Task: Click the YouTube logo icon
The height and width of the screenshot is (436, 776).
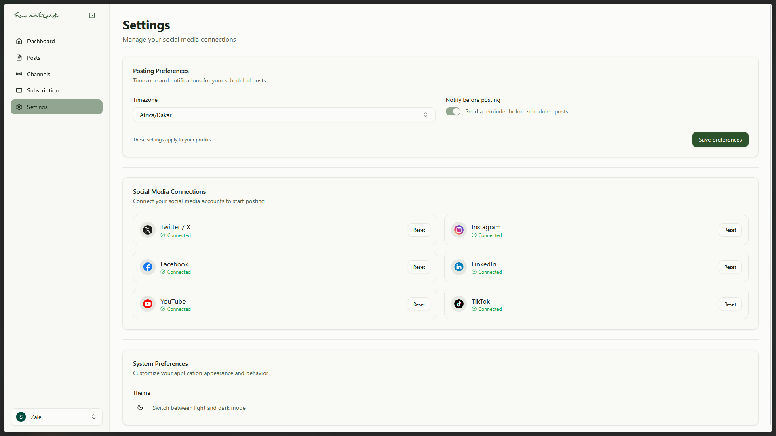Action: point(148,304)
